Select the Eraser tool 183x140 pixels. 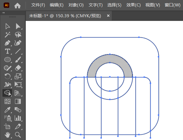18,68
